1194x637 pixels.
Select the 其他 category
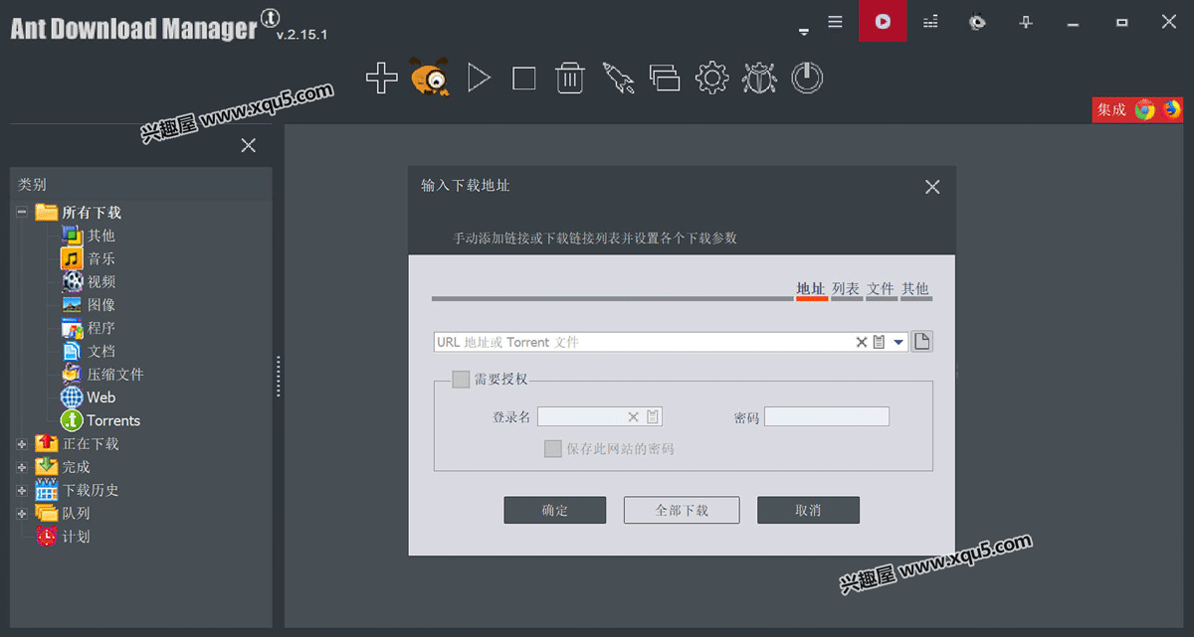(100, 235)
